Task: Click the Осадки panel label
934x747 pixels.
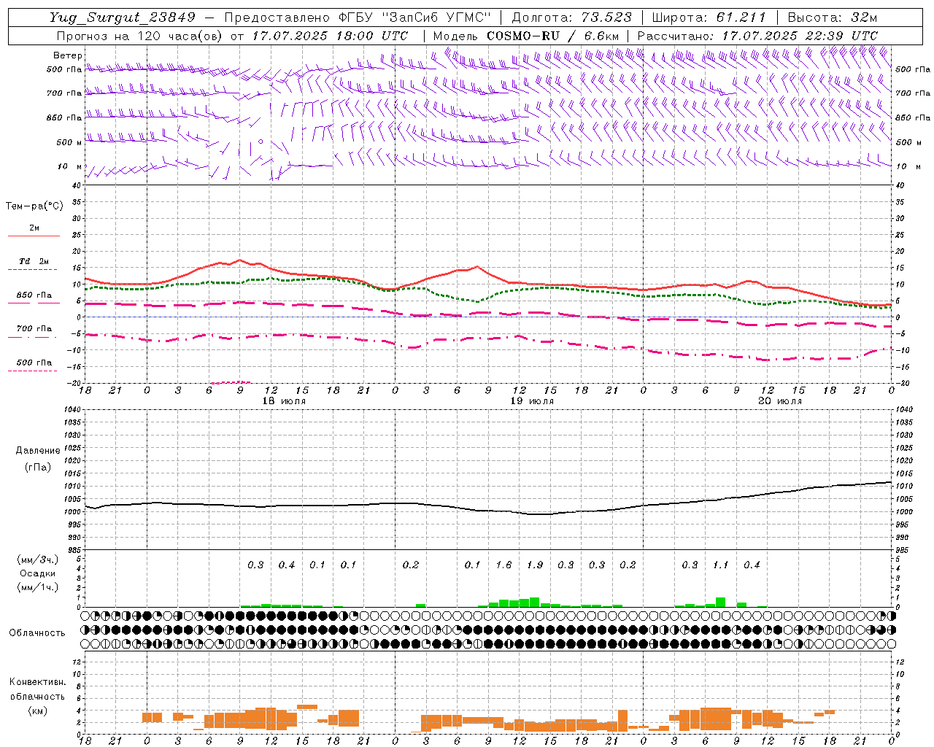Action: tap(37, 573)
